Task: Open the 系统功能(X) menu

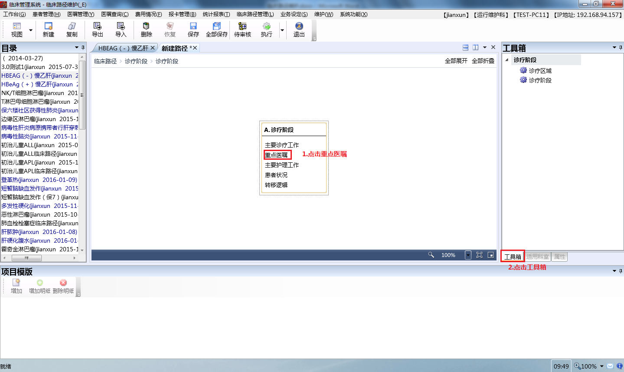Action: [353, 14]
